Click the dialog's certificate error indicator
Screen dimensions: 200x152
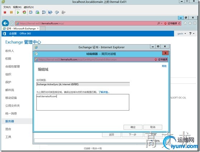click(161, 60)
